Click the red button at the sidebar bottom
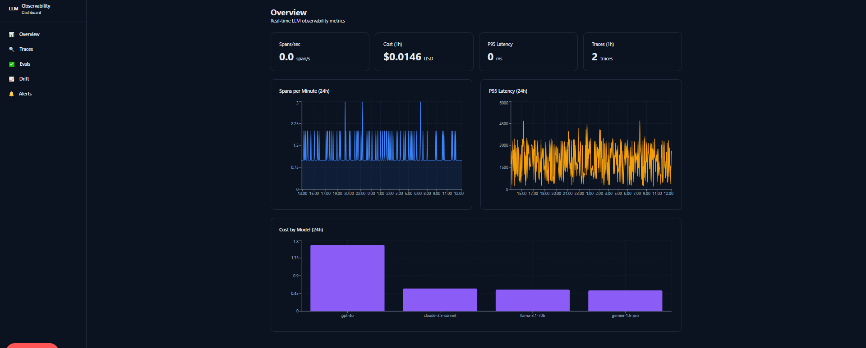Image resolution: width=866 pixels, height=348 pixels. 32,345
